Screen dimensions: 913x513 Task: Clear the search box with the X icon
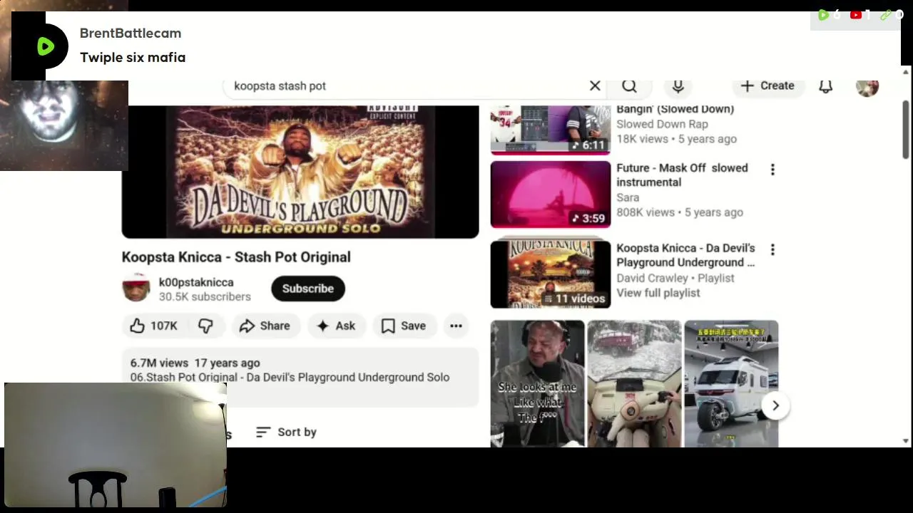point(595,85)
